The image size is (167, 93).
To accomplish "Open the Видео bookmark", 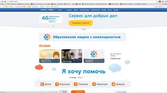I will (x=54, y=4).
